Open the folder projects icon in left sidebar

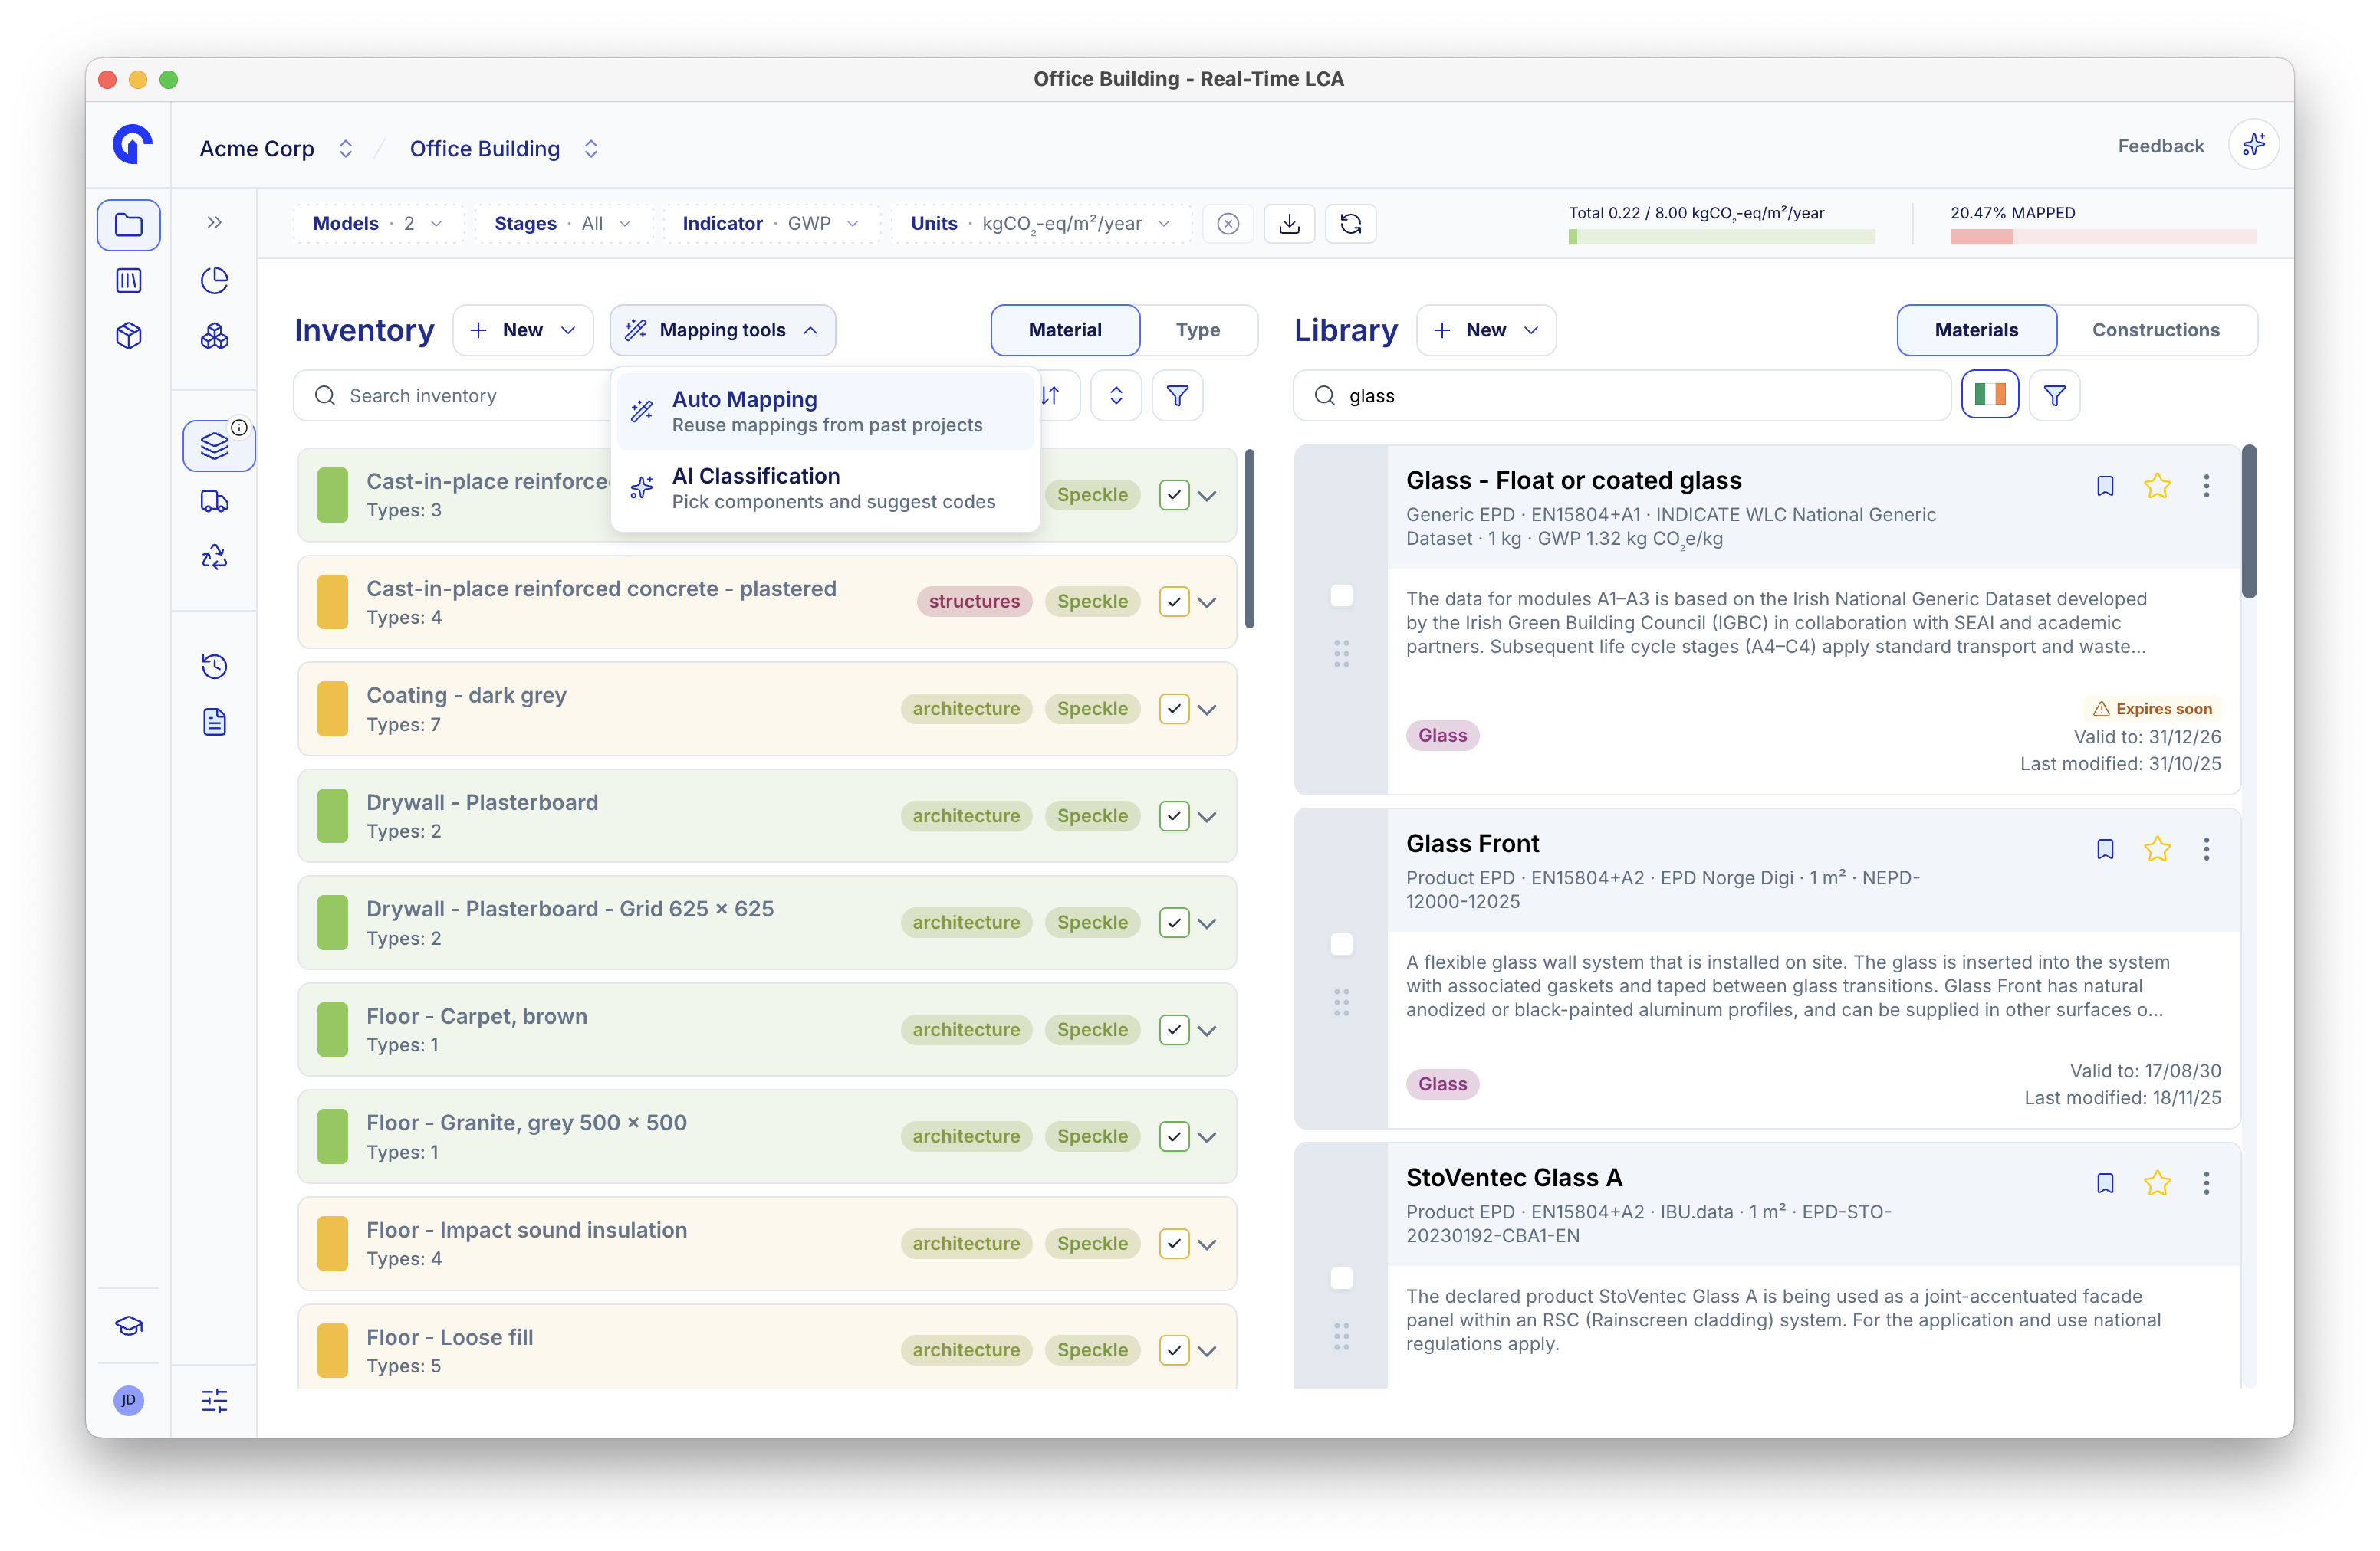[128, 225]
